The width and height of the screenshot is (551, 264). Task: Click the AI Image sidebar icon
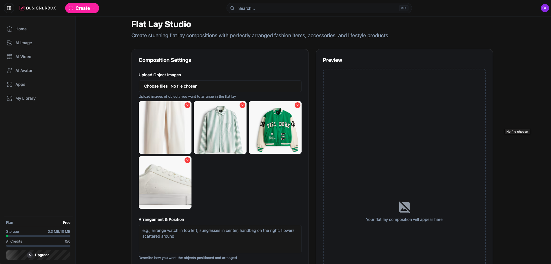point(10,43)
